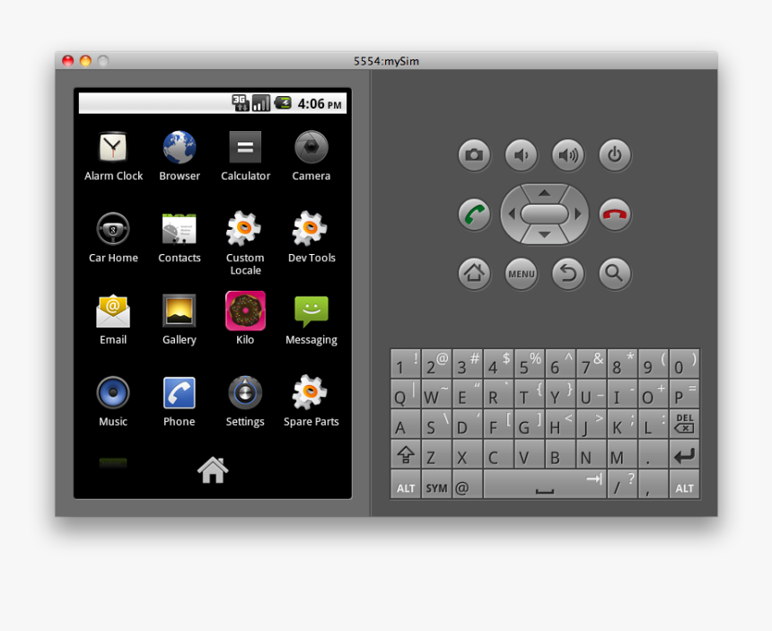This screenshot has width=772, height=631.
Task: Click the signal strength bars icon
Action: (261, 103)
